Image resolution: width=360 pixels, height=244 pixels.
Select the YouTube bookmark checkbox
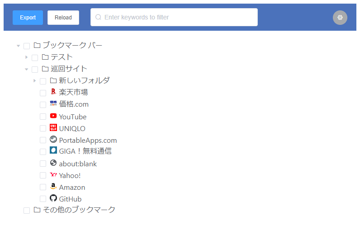43,117
